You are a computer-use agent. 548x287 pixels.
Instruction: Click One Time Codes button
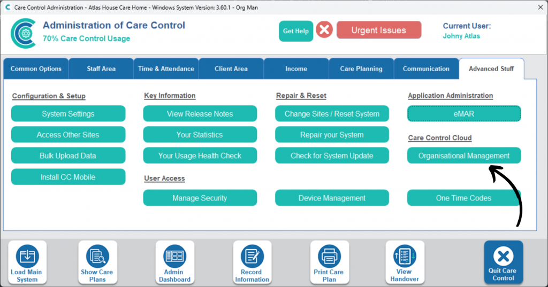click(x=464, y=198)
